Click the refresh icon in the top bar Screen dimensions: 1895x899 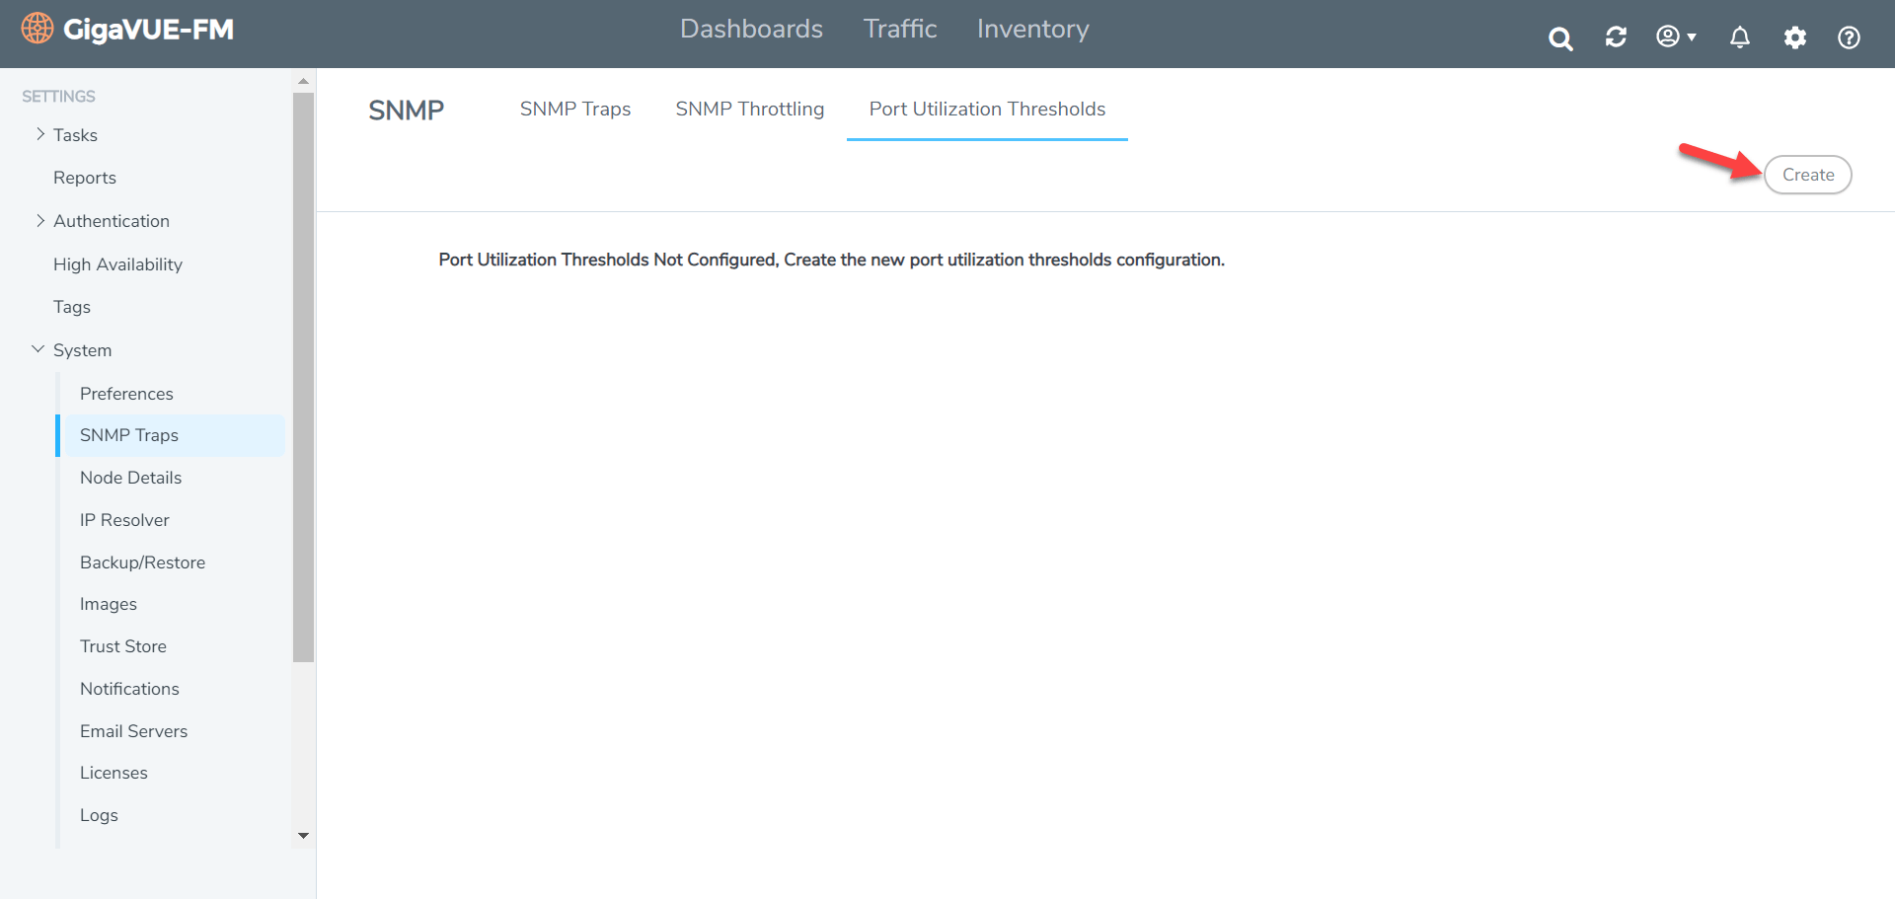(1616, 36)
